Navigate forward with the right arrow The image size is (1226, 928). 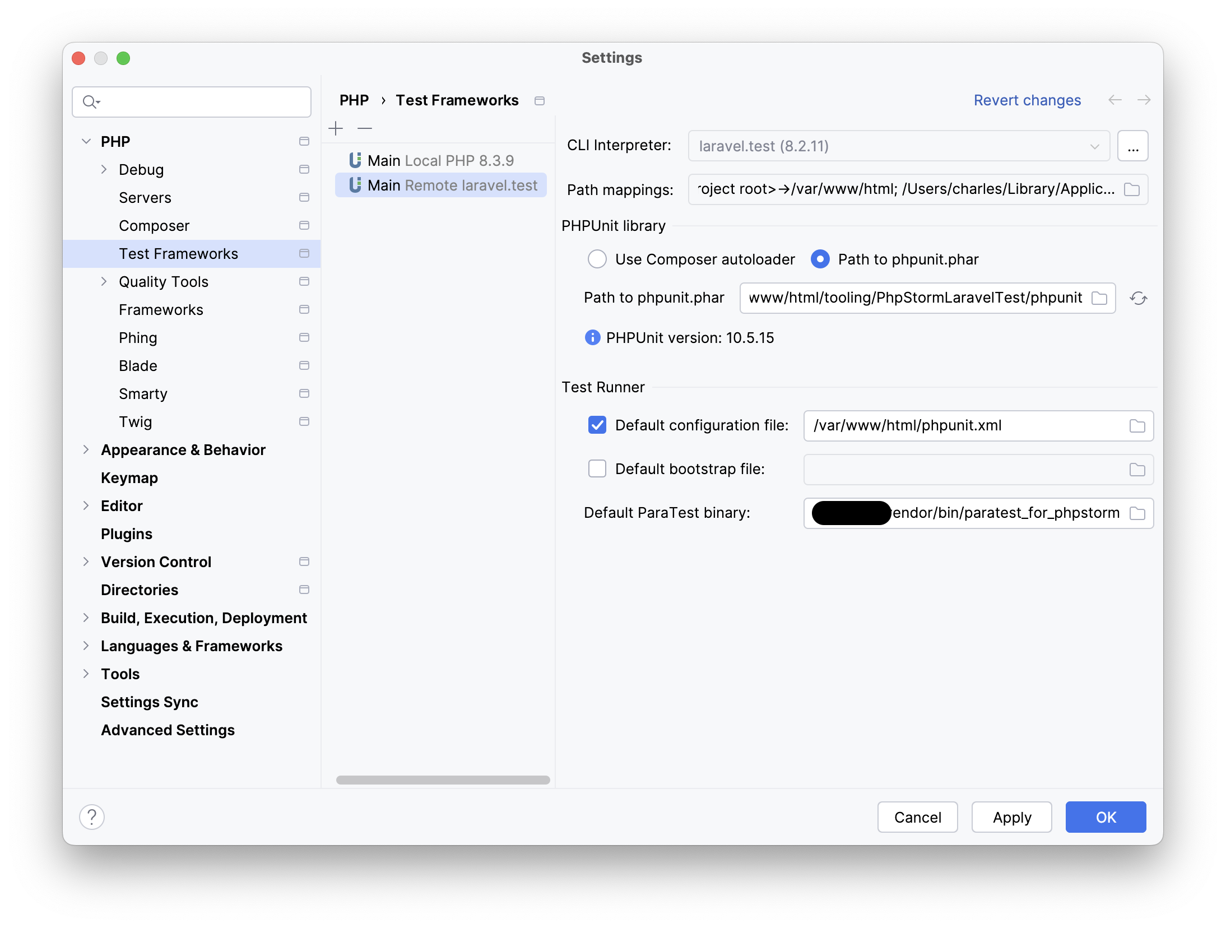1144,100
